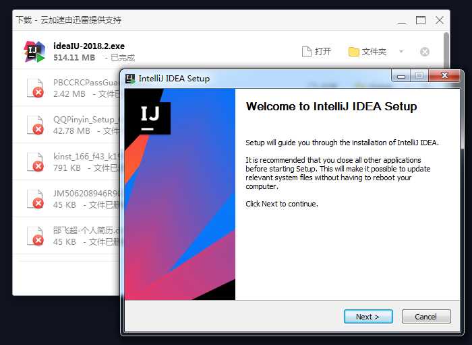This screenshot has height=345, width=472.
Task: Click the 791 KB size text
Action: tap(67, 168)
